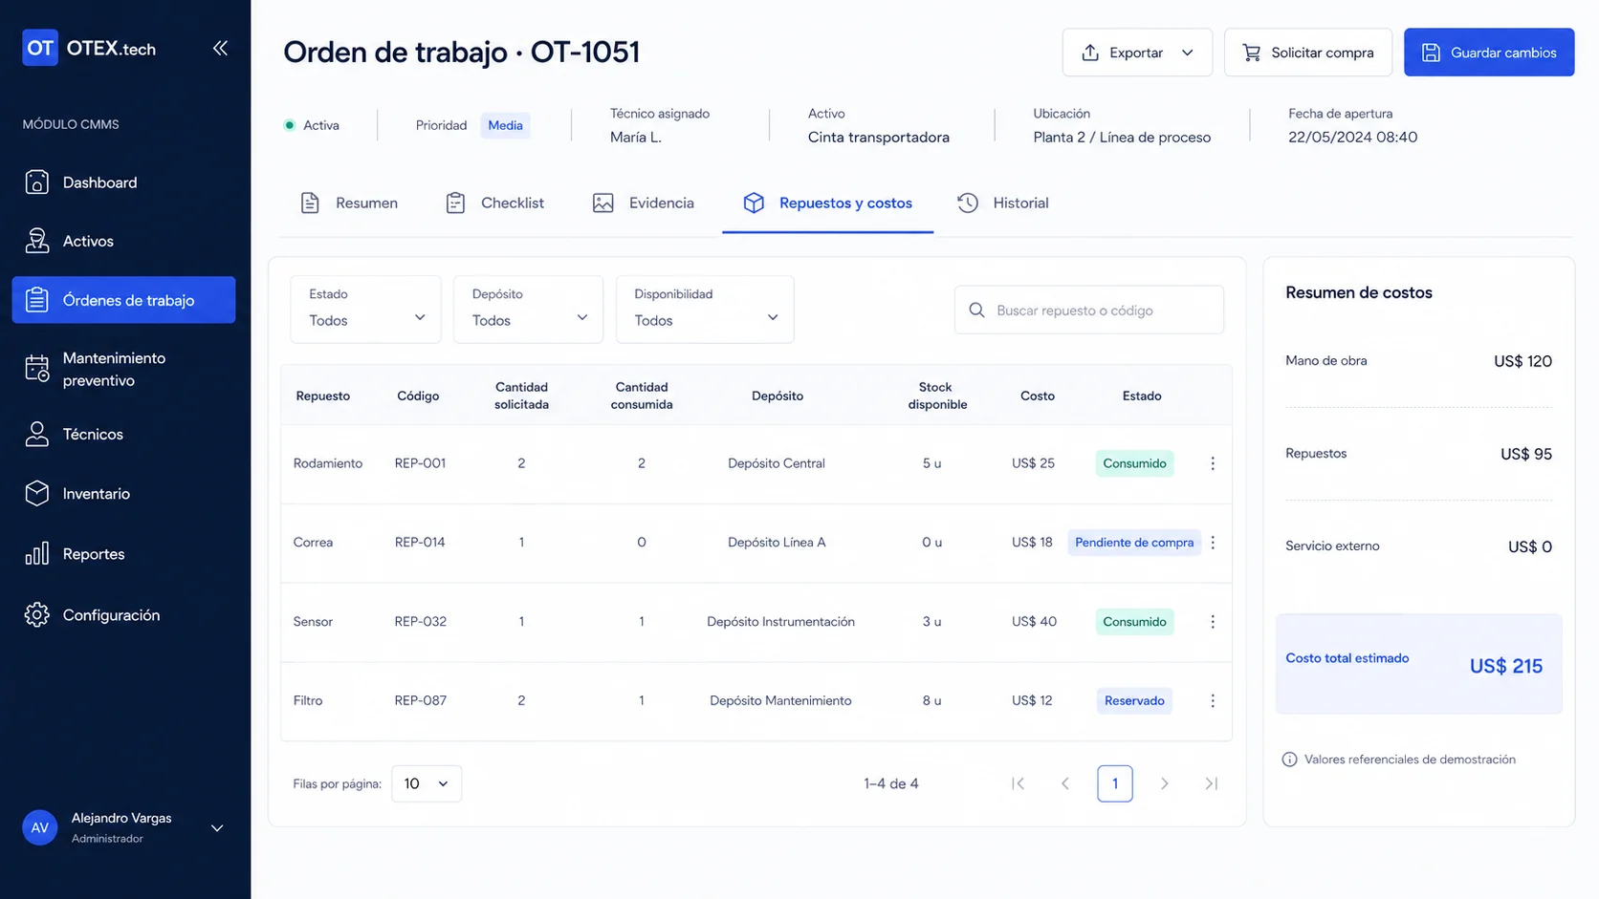1599x899 pixels.
Task: Change rows per page dropdown
Action: (427, 783)
